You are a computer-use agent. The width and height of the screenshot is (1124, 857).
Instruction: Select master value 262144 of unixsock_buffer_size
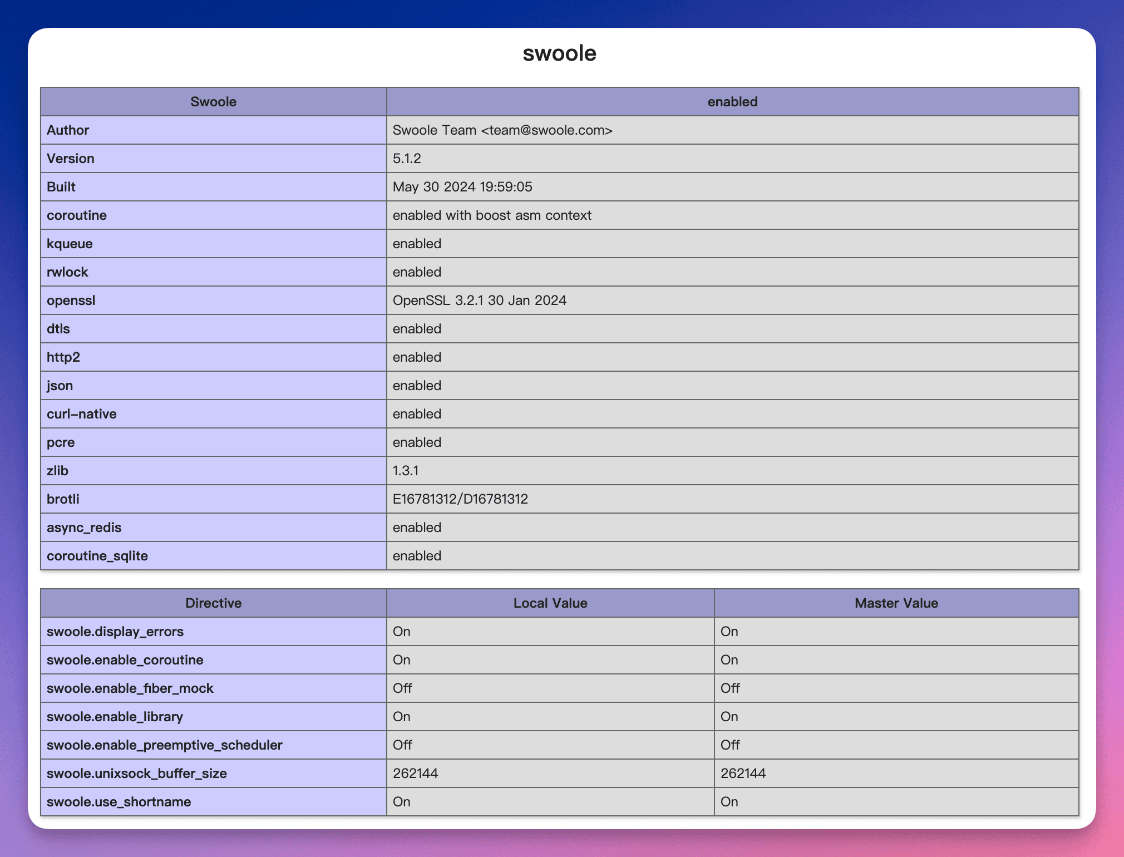743,774
